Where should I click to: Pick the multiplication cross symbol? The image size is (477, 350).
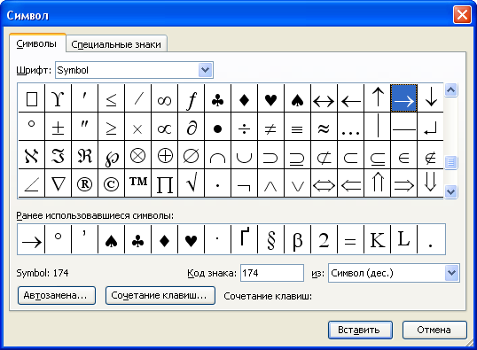tap(137, 127)
